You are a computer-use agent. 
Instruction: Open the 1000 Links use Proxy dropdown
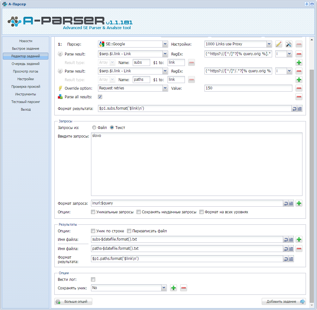point(269,44)
